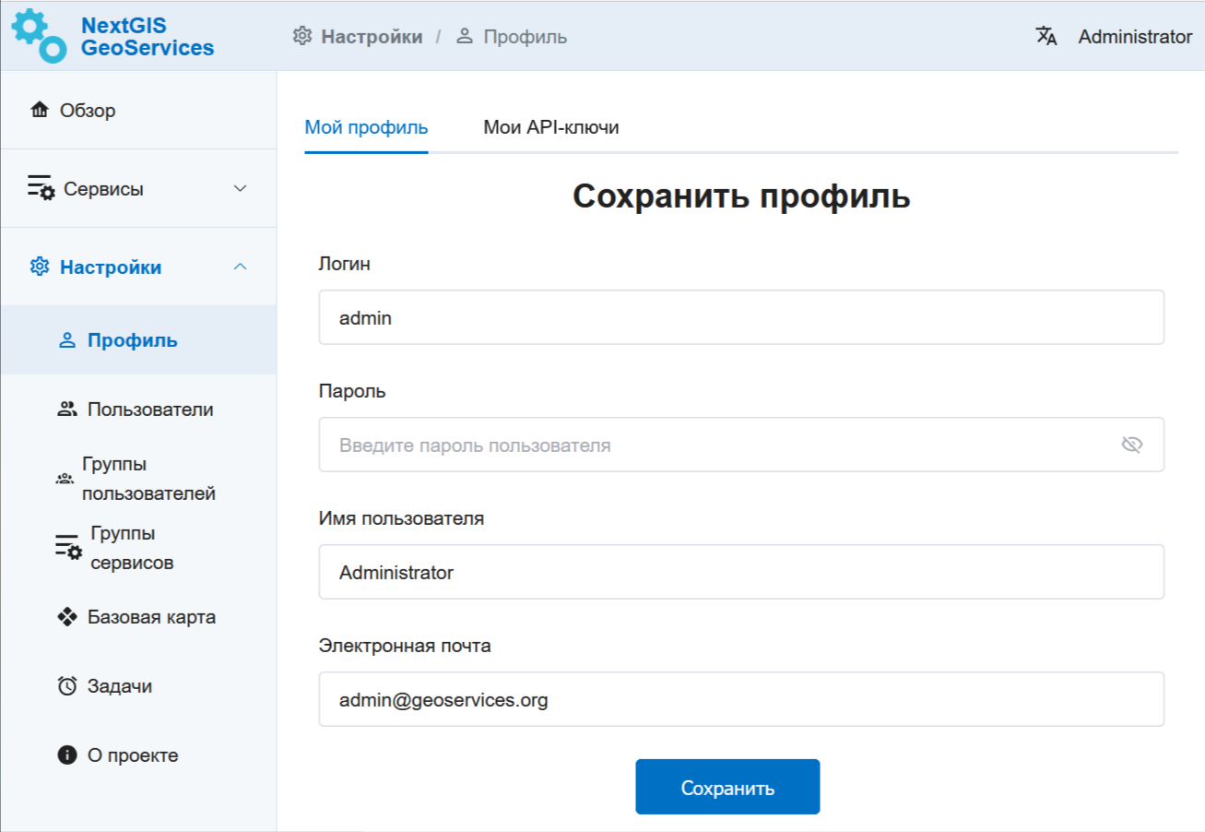Switch to Мой профиль tab

366,127
